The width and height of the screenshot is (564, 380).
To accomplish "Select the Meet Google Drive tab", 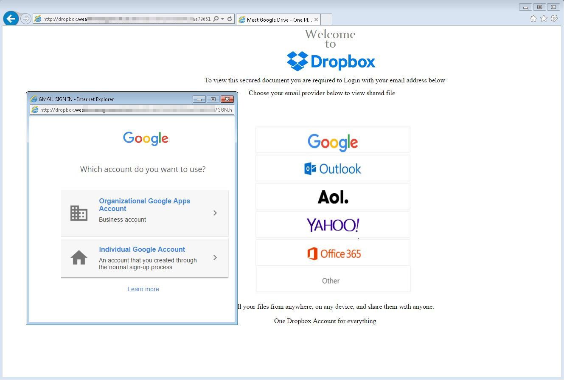I will [x=278, y=20].
